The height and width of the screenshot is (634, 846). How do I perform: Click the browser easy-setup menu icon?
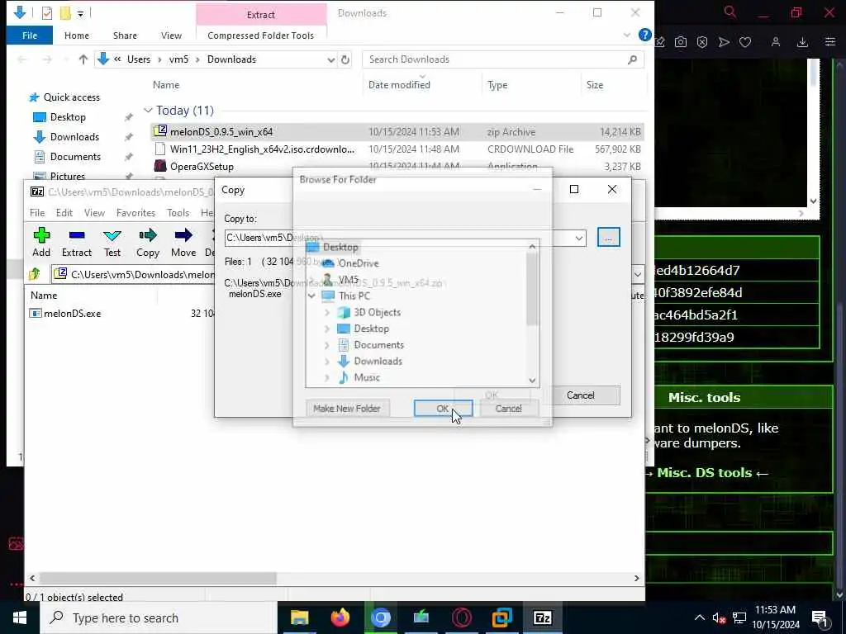coord(830,42)
